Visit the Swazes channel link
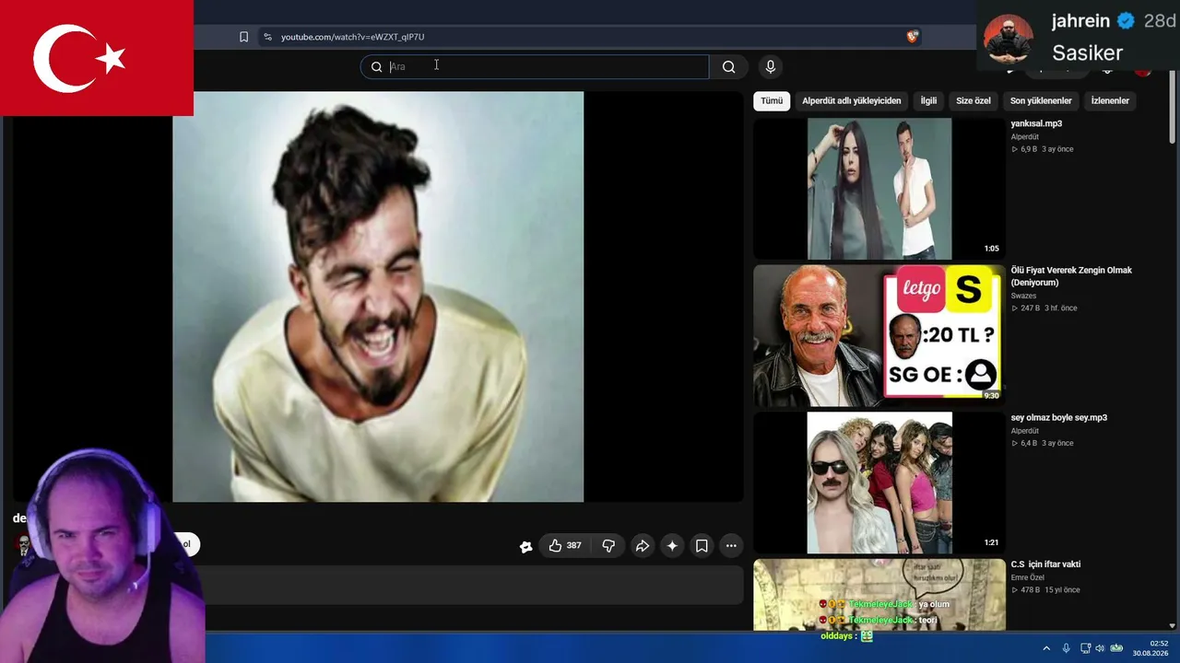Viewport: 1180px width, 663px height. tap(1023, 296)
